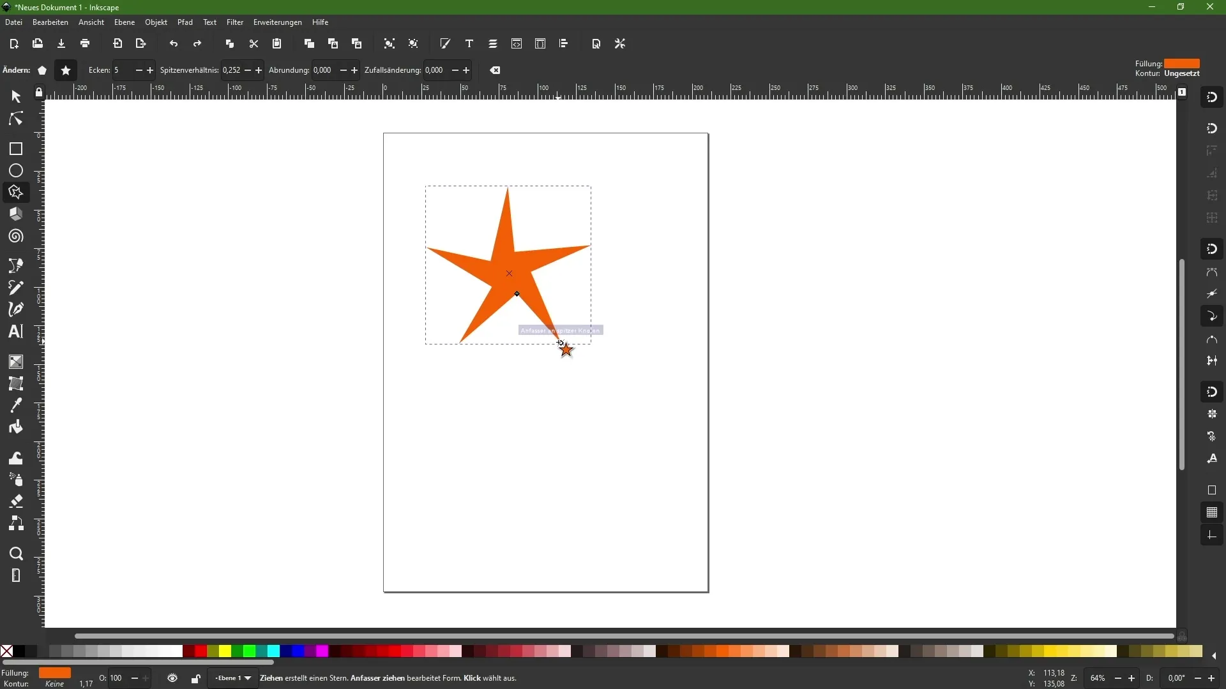Toggle current layer lock
The width and height of the screenshot is (1226, 689).
pyautogui.click(x=196, y=679)
